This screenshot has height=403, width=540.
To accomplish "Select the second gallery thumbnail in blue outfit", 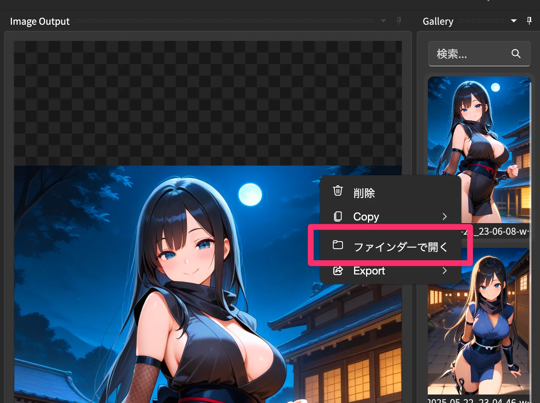I will (479, 321).
